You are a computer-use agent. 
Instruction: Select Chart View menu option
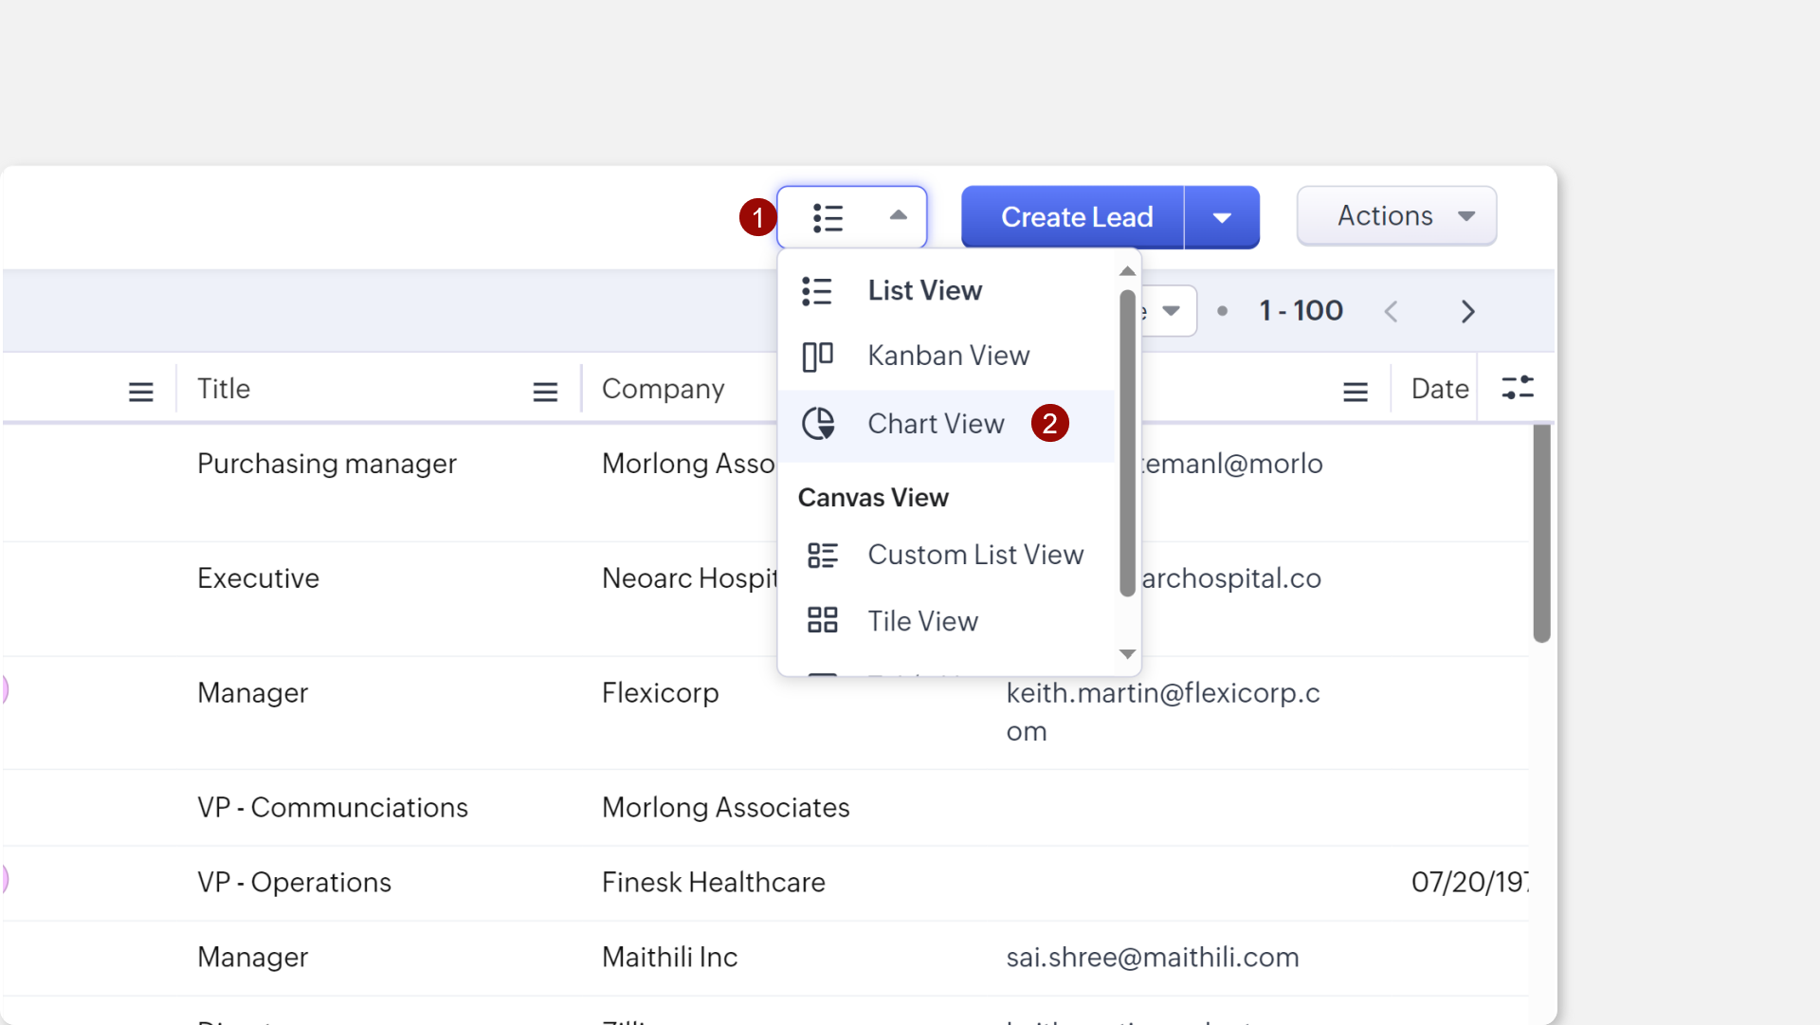coord(936,424)
